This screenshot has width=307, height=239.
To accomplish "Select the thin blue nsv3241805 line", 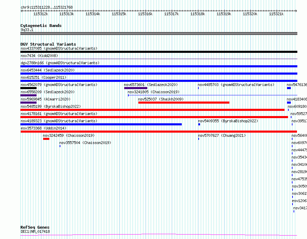I will (212, 95).
